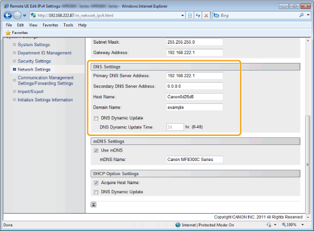Click the Primary DNS Server Address field
The width and height of the screenshot is (314, 231).
[x=195, y=76]
